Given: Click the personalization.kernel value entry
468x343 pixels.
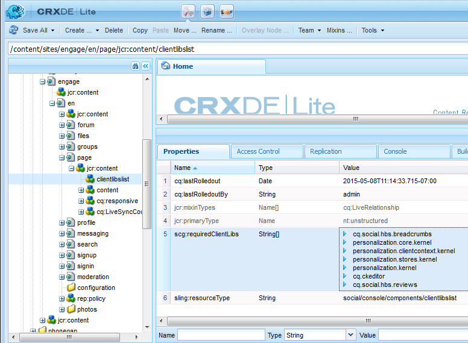Looking at the screenshot, I should coord(384,268).
